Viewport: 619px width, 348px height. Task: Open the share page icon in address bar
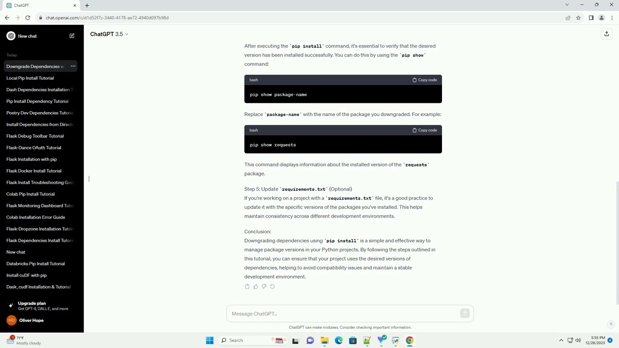[568, 18]
